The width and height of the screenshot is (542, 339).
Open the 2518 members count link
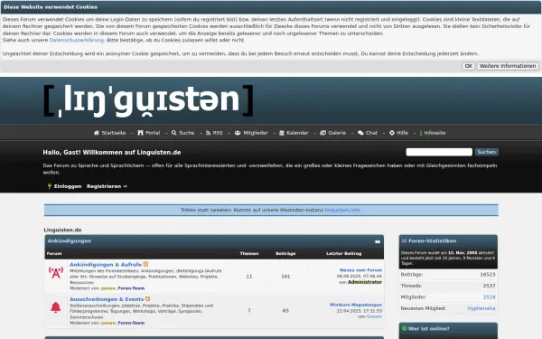[x=489, y=297]
